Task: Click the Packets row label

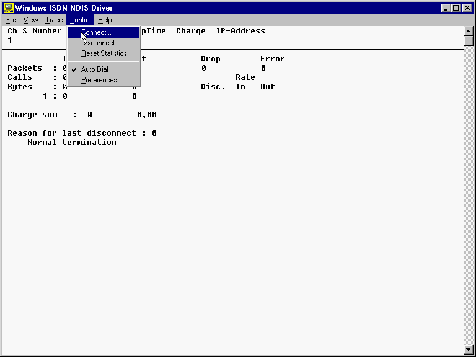Action: [25, 68]
